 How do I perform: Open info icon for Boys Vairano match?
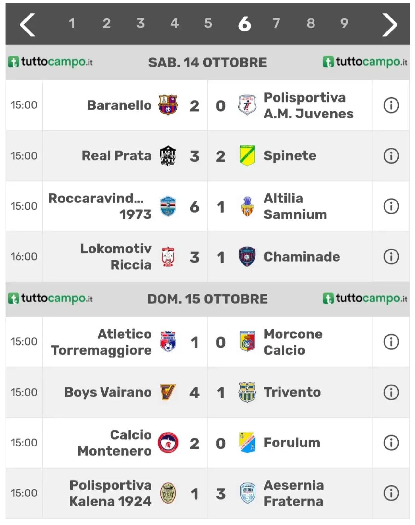pyautogui.click(x=391, y=392)
